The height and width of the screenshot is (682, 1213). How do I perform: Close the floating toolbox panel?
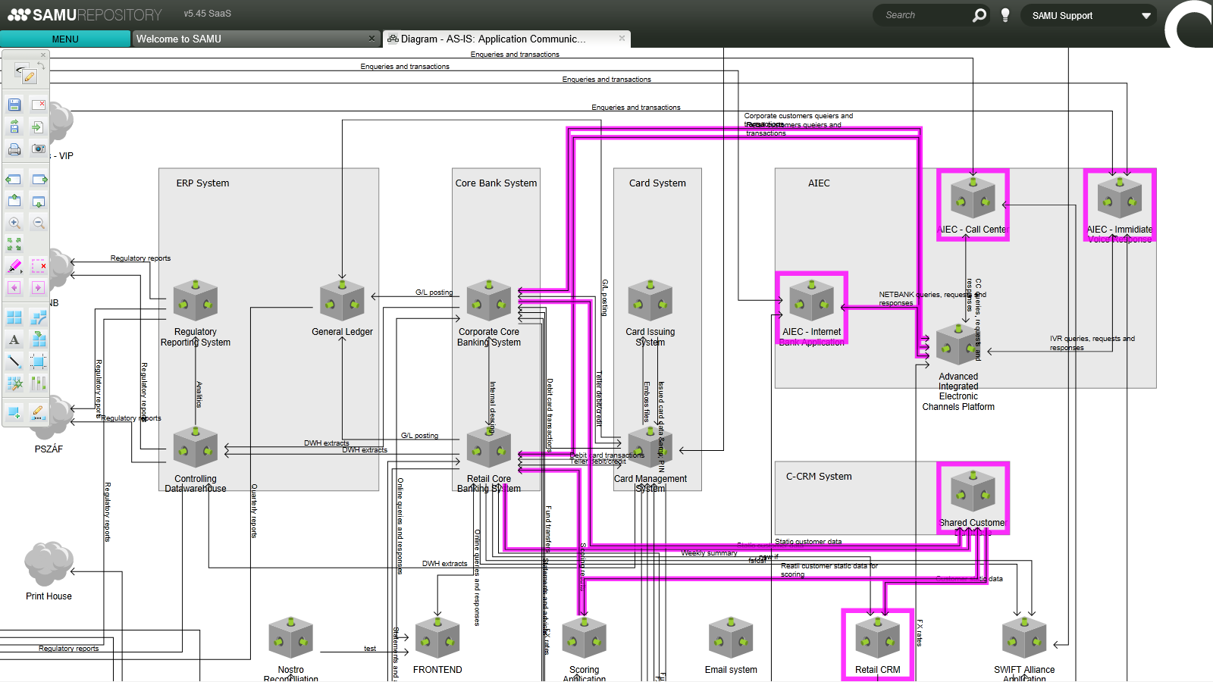tap(43, 55)
